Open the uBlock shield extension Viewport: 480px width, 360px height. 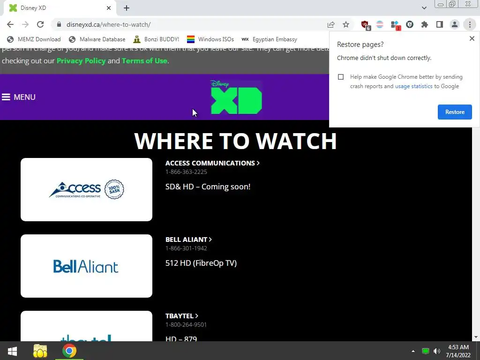365,25
